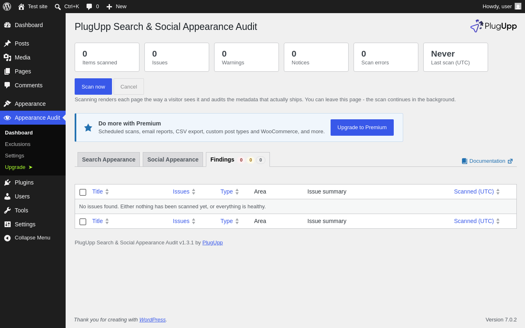The image size is (525, 328).
Task: Click the 'Howdy, user' account text
Action: point(497,6)
